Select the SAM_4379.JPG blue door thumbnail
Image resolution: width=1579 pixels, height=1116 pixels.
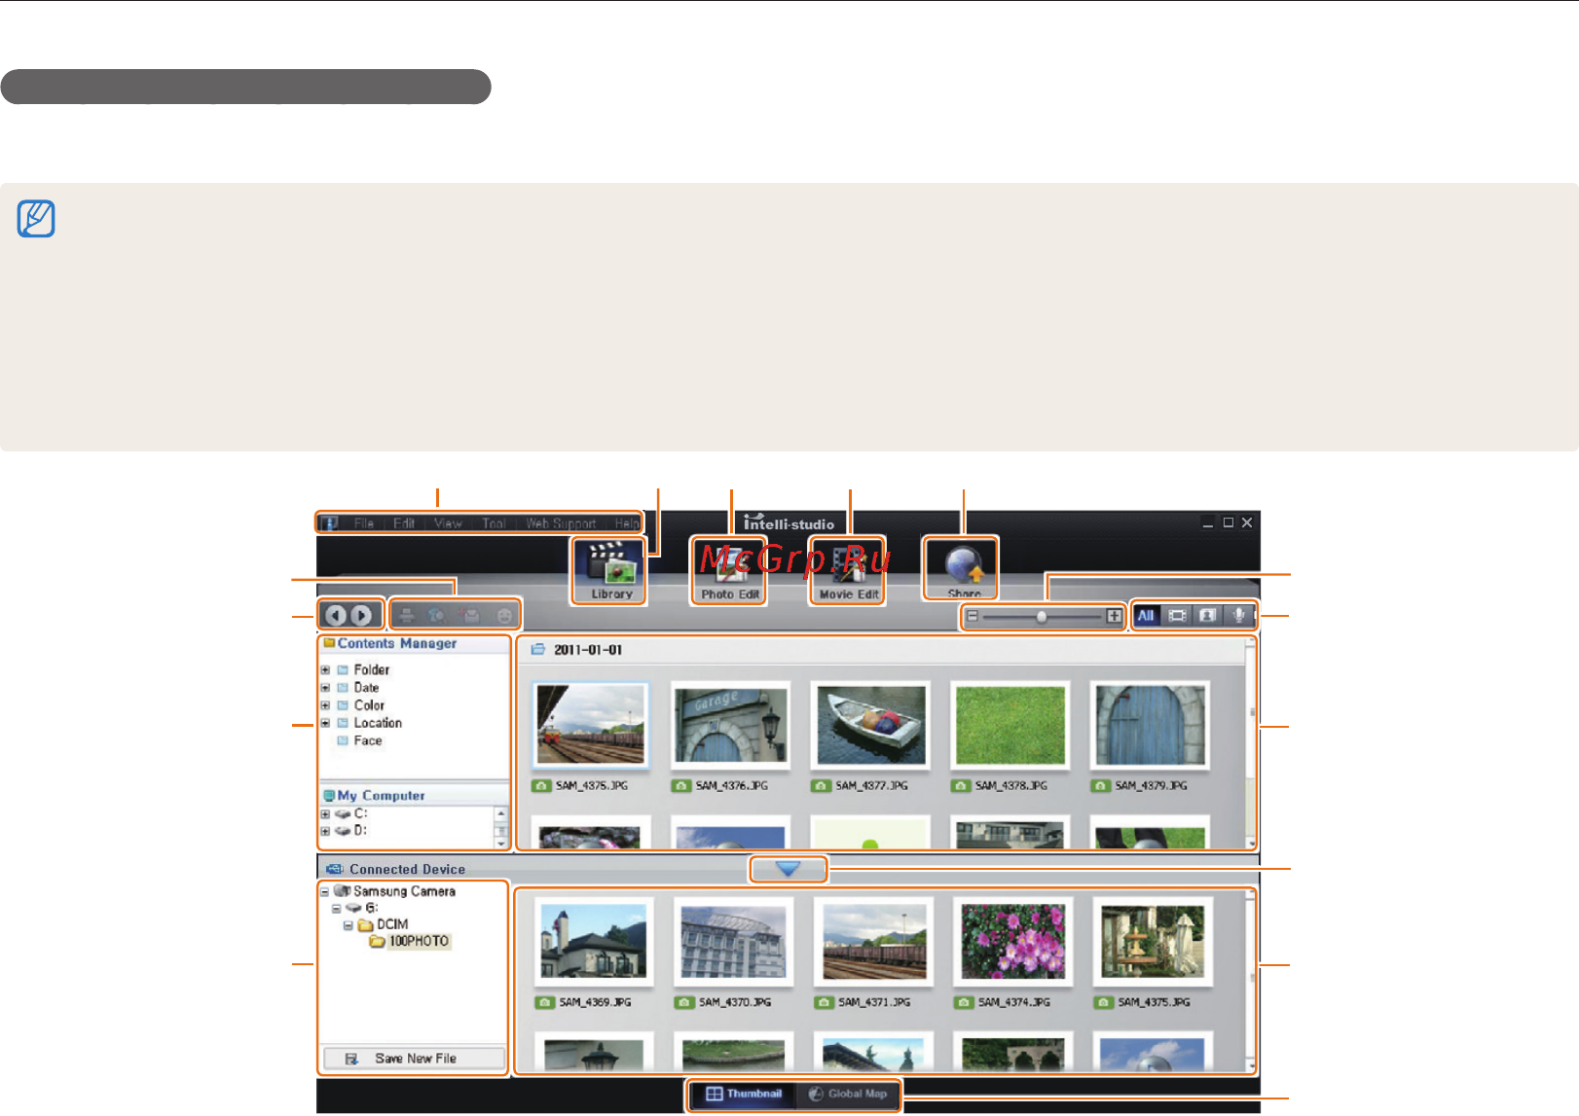[1150, 726]
